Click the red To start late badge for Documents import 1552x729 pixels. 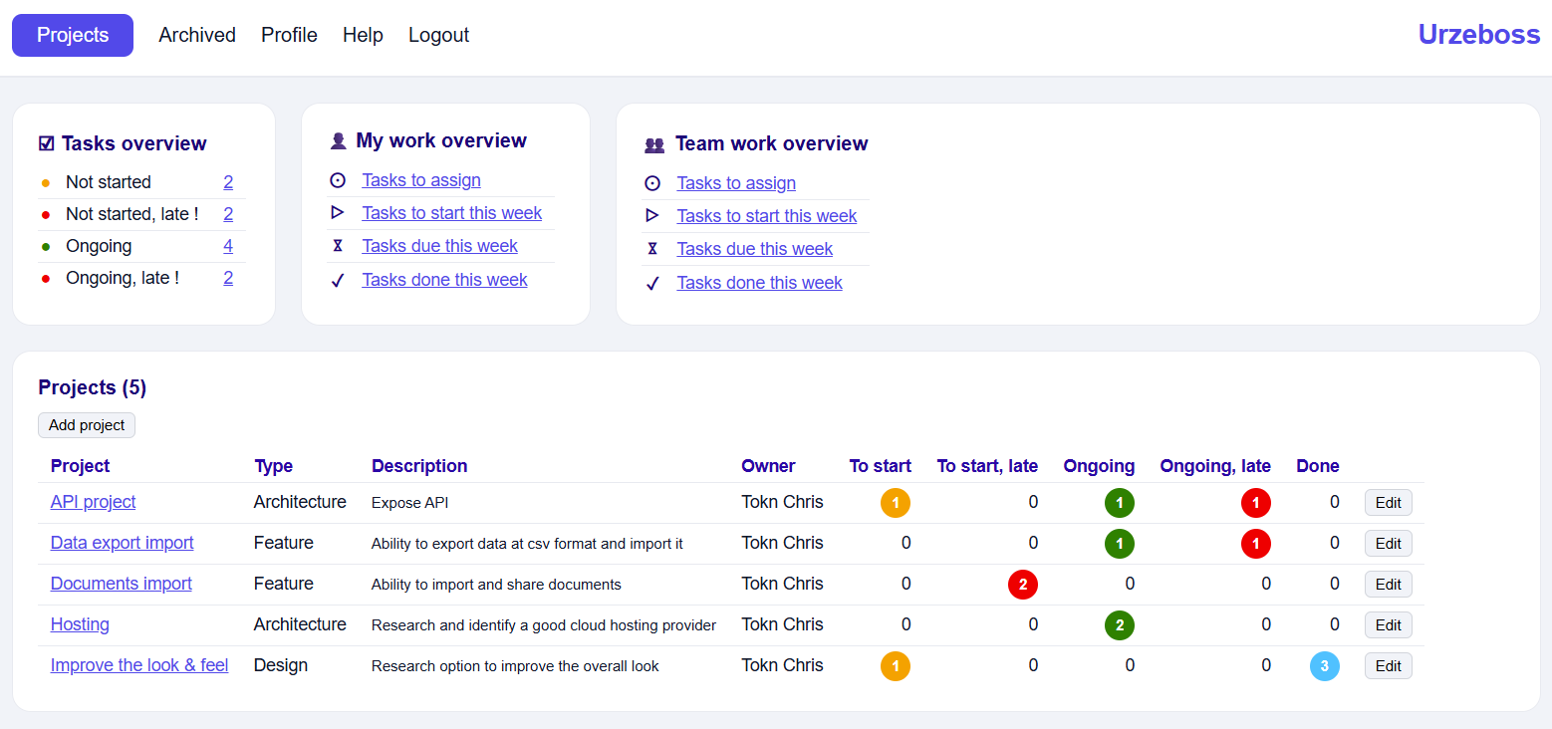(x=1022, y=585)
